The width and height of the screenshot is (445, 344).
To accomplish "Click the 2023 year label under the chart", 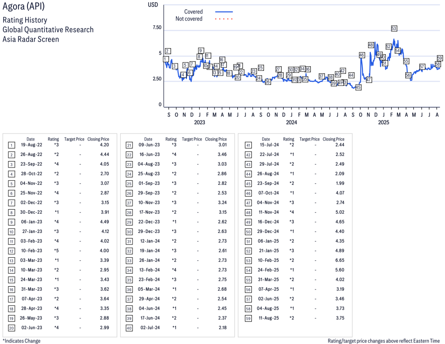I will [200, 122].
